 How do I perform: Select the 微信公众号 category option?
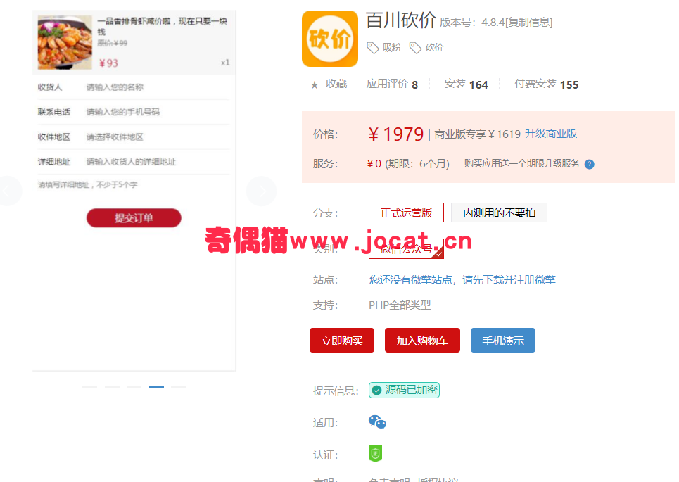[x=406, y=249]
